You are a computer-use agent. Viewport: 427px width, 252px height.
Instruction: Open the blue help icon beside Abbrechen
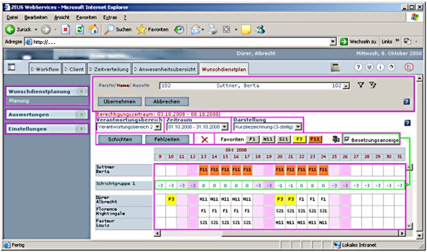(x=406, y=101)
